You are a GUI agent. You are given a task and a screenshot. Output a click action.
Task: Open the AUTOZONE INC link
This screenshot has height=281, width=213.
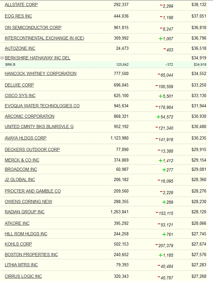click(20, 49)
